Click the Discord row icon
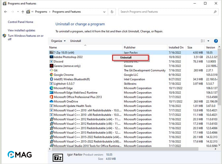 (x=51, y=61)
